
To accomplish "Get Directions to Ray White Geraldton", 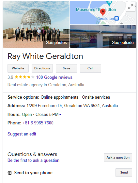I will [x=42, y=68].
